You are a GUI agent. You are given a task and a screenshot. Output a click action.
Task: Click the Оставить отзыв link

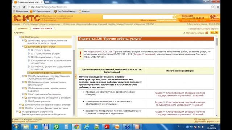pyautogui.click(x=195, y=33)
